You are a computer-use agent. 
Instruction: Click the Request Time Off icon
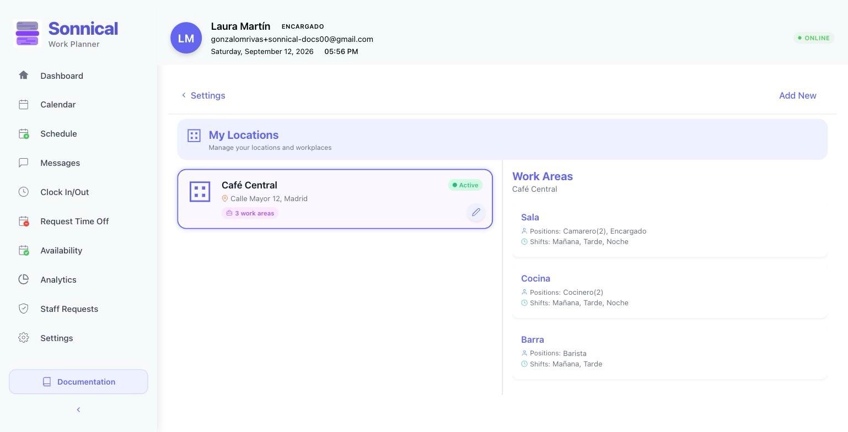pos(23,221)
